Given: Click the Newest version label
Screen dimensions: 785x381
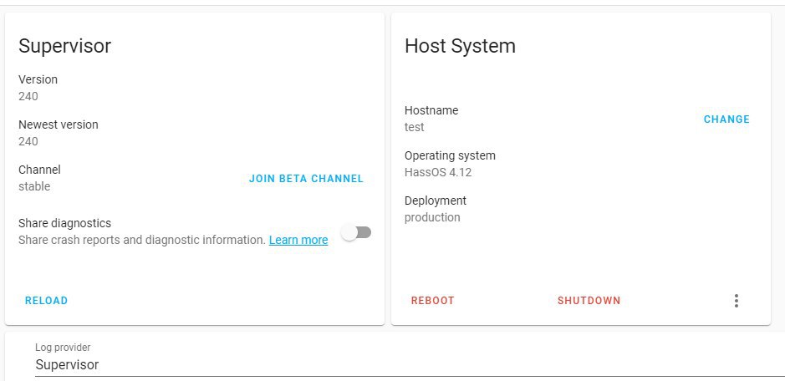Looking at the screenshot, I should pyautogui.click(x=58, y=124).
